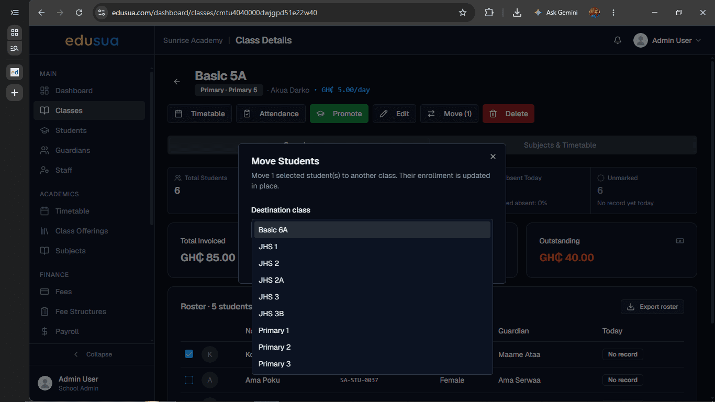Click Ask Gemini in the toolbar
Image resolution: width=715 pixels, height=402 pixels.
(556, 13)
